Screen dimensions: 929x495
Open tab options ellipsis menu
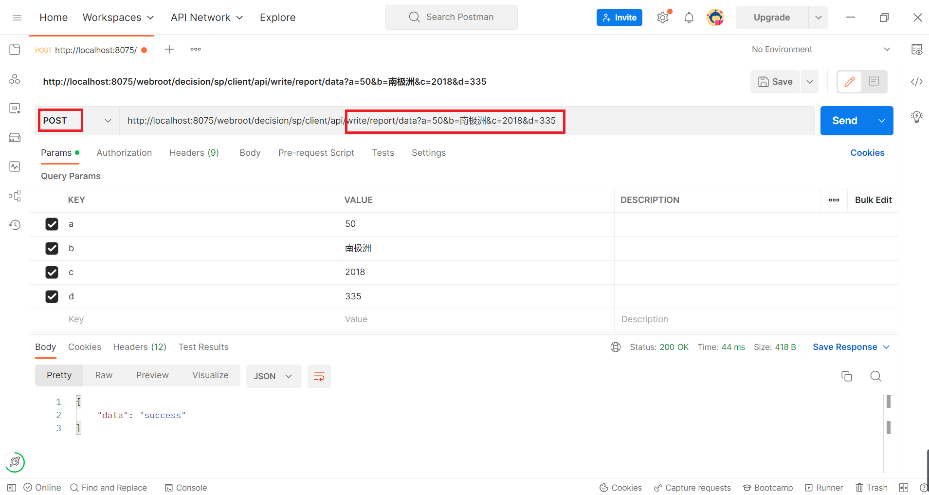(x=196, y=49)
